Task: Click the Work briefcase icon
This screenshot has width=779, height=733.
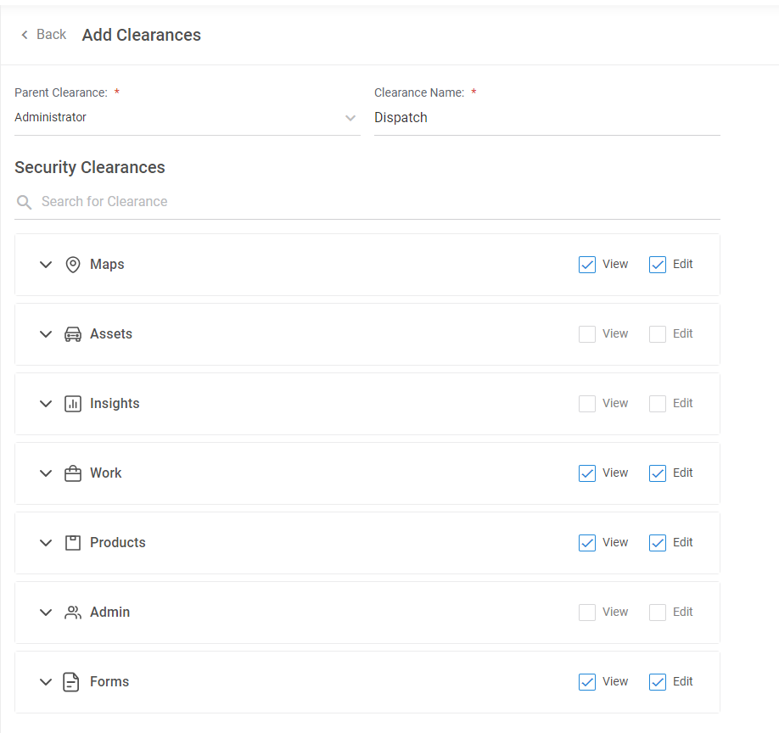Action: tap(73, 473)
